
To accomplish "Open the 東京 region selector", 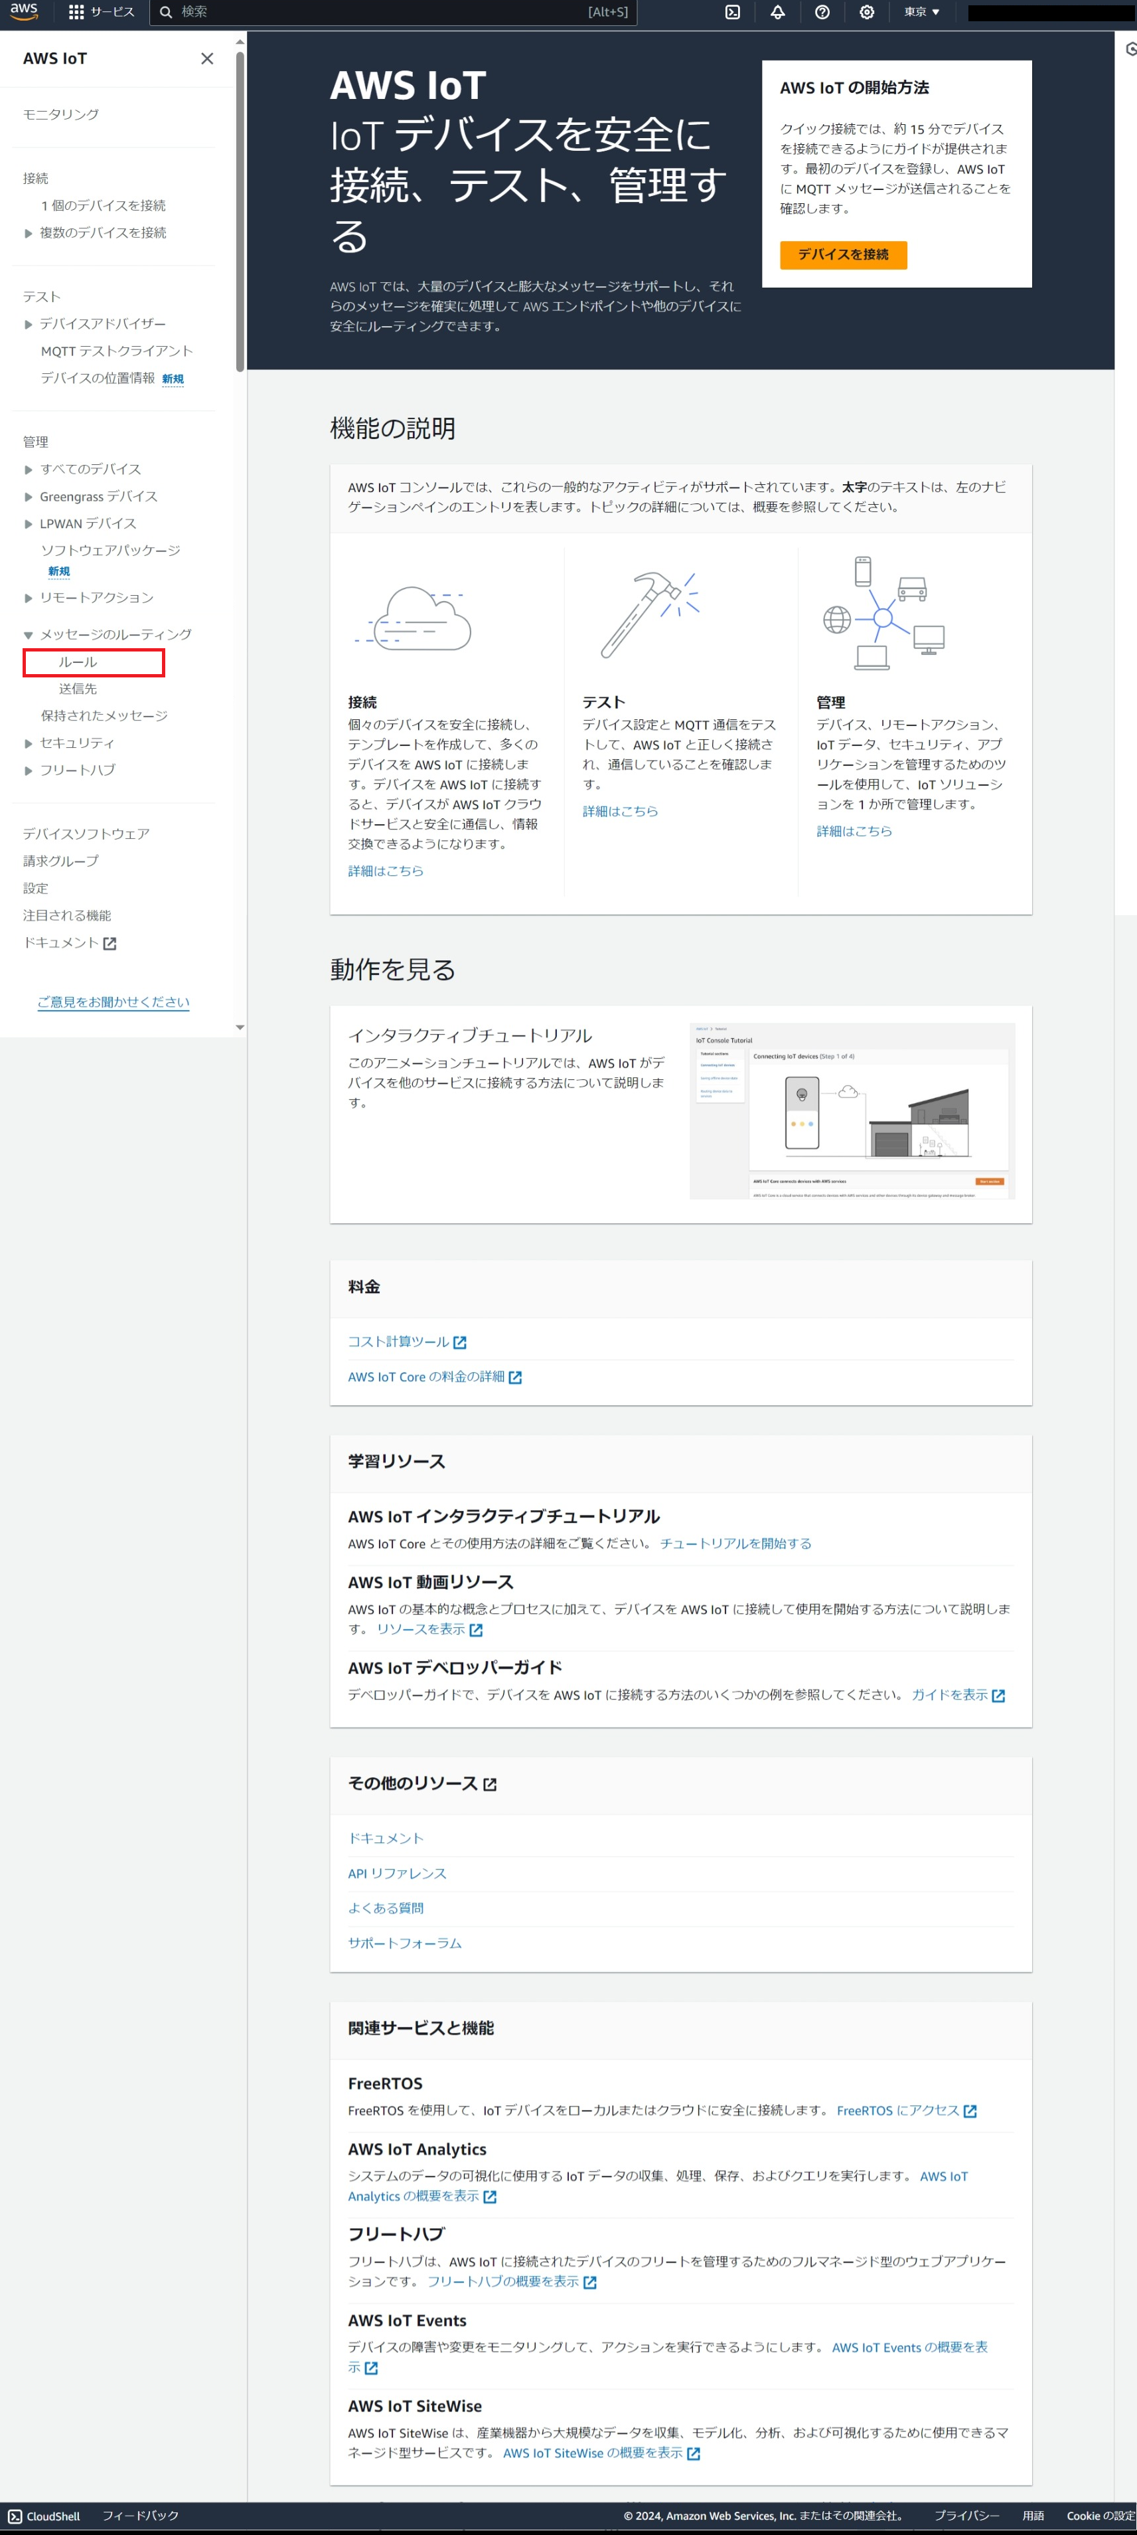I will [919, 12].
